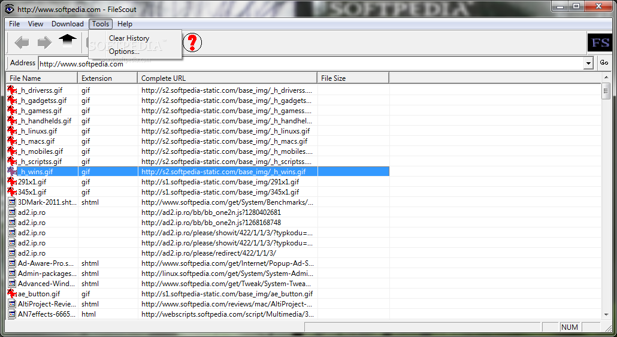Viewport: 617px width, 337px height.
Task: Click the Forward arrow toolbar icon
Action: (x=44, y=42)
